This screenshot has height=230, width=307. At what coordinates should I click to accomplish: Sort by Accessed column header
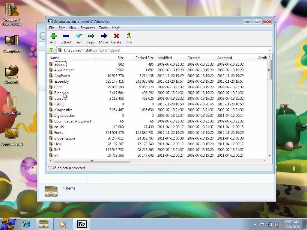coord(230,58)
